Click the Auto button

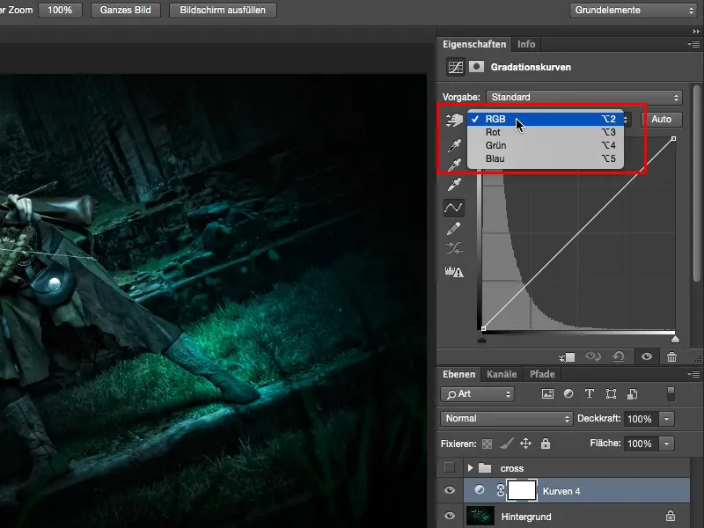pyautogui.click(x=662, y=120)
